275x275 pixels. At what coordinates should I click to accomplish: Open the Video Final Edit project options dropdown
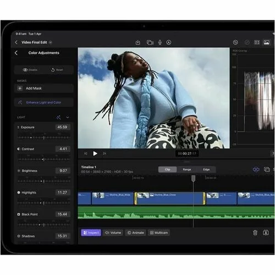point(51,42)
